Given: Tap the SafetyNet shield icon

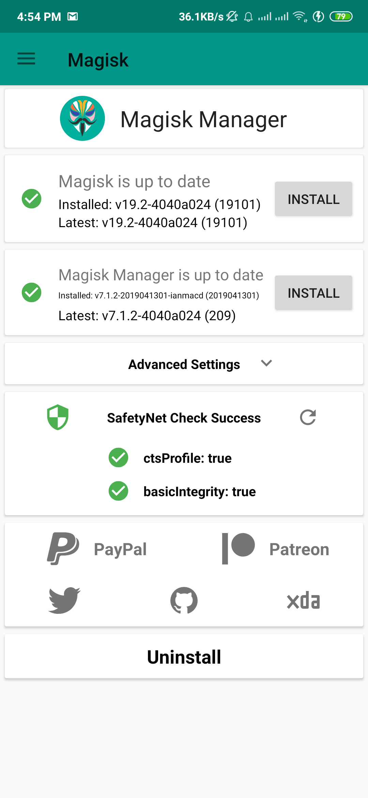Looking at the screenshot, I should (58, 417).
